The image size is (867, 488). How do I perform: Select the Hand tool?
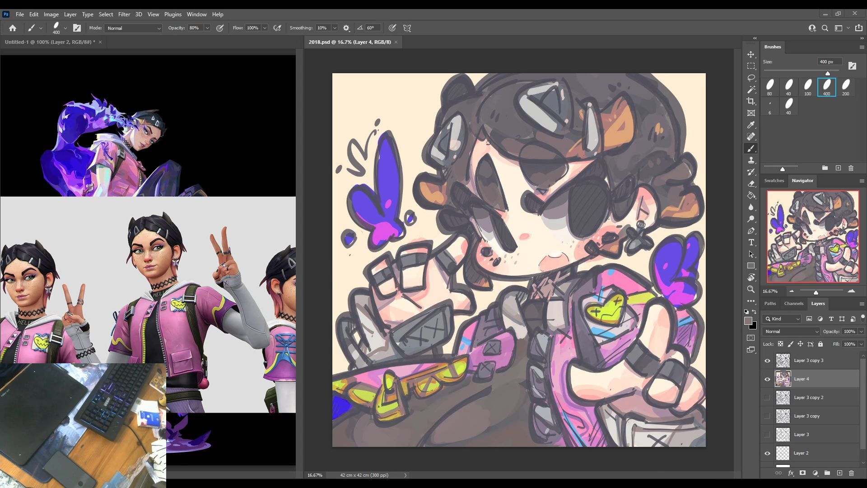751,277
